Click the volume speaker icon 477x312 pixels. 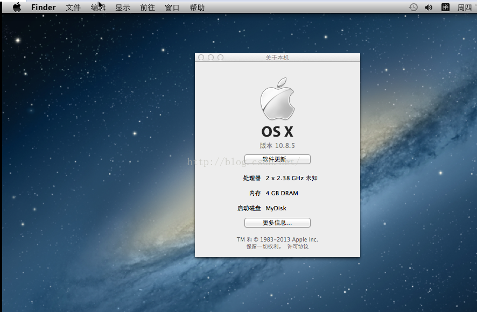point(429,8)
